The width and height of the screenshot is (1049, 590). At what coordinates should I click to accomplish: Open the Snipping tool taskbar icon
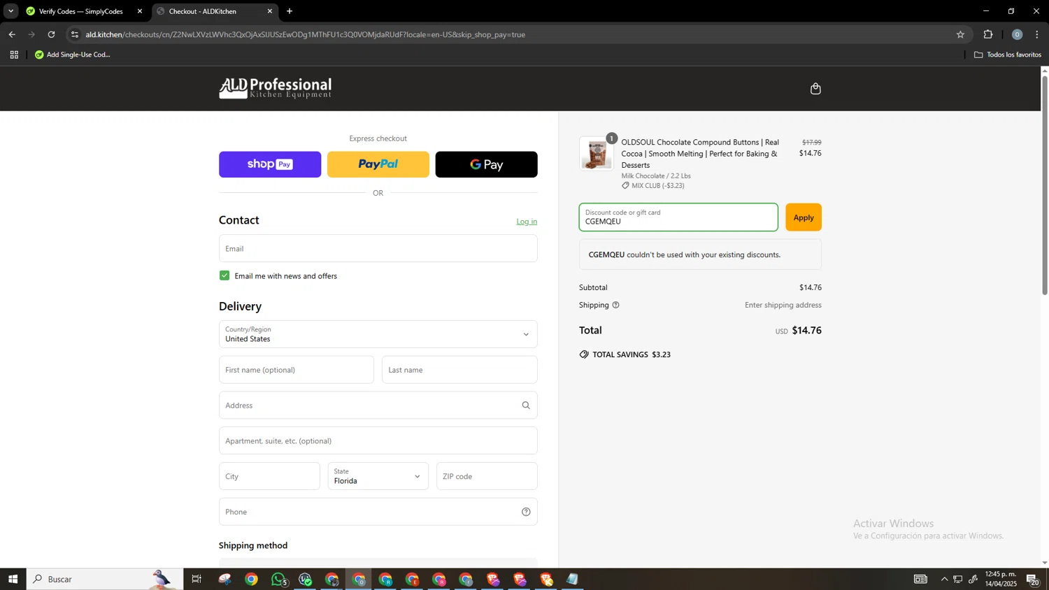coord(224,579)
